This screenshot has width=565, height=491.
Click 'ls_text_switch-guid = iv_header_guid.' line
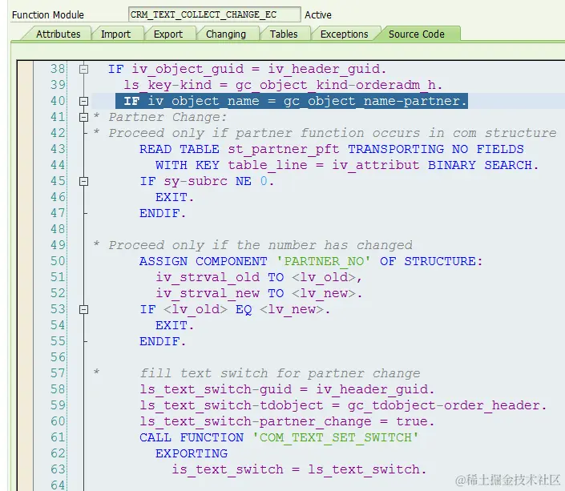(287, 389)
